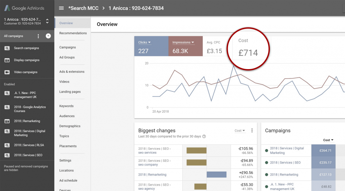Select the Avg. CPC metric tile

[x=214, y=46]
